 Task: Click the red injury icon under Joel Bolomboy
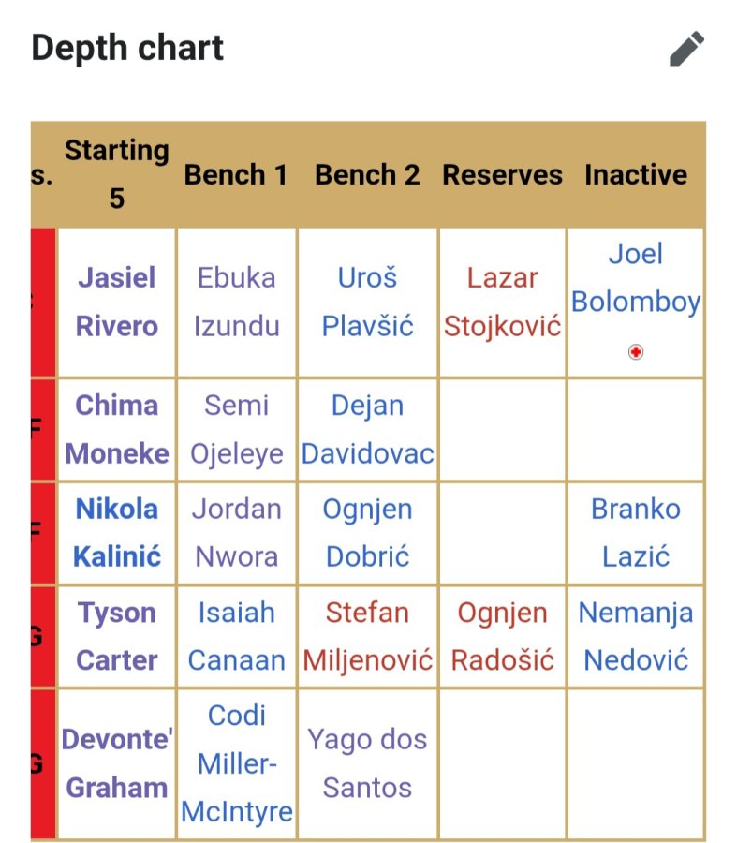pyautogui.click(x=636, y=352)
